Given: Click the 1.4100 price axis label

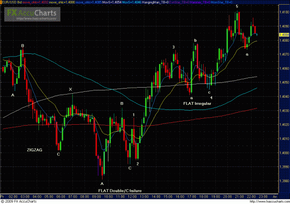Looking at the screenshot, I should [x=284, y=12].
